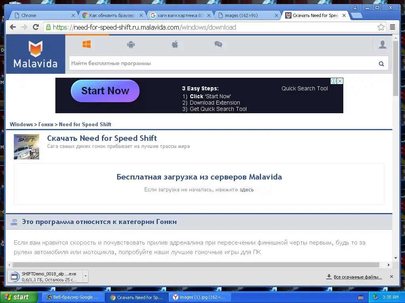The height and width of the screenshot is (303, 405).
Task: Select the Windows platform icon
Action: click(x=87, y=44)
